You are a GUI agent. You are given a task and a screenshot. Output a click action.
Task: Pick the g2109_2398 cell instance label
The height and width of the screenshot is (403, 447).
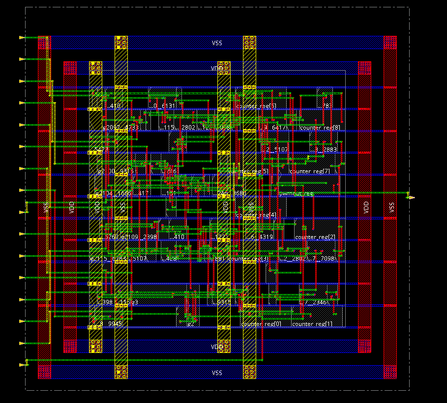[x=139, y=237]
